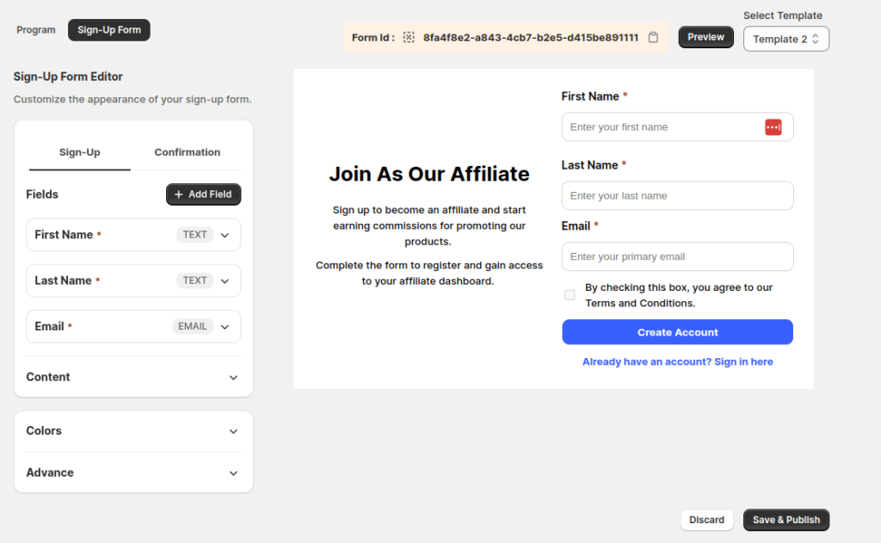
Task: Click Save & Publish
Action: pos(786,520)
